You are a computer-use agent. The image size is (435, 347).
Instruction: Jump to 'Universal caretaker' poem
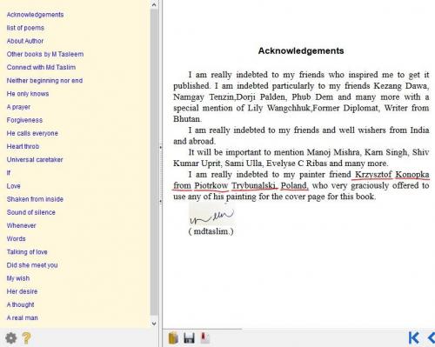tap(35, 160)
